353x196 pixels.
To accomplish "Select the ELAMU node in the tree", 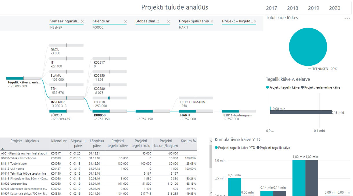I will click(x=67, y=76).
